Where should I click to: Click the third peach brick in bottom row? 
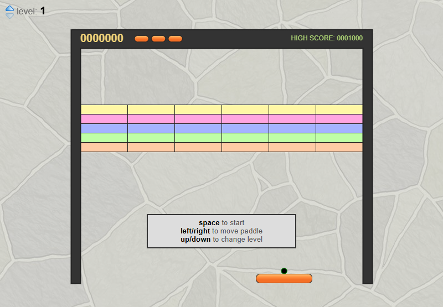coord(198,147)
